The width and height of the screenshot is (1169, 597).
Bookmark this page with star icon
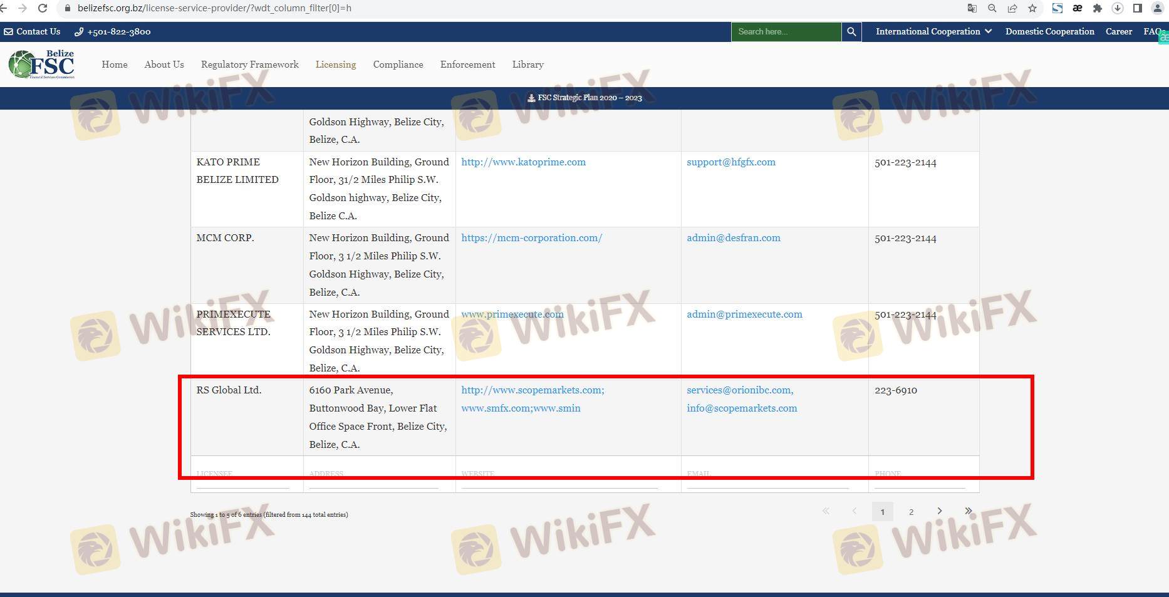[1032, 8]
